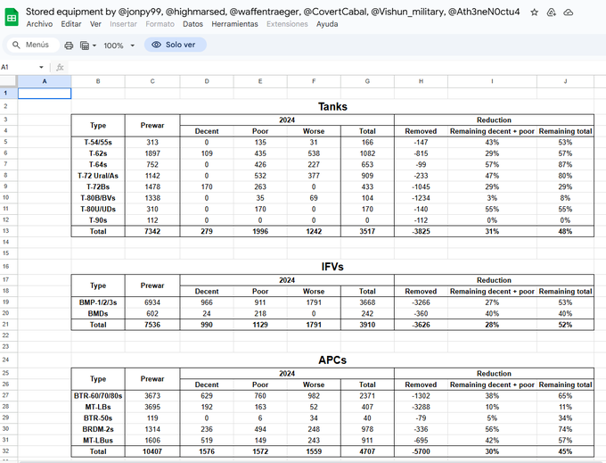Screen dimensions: 606x463
Task: Click the Google Sheets home logo
Action: [x=12, y=18]
